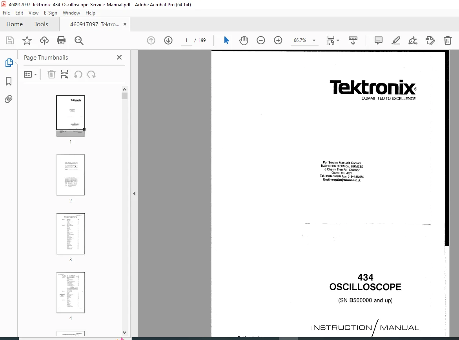This screenshot has height=340, width=459.
Task: Open the thumbnails options dropdown
Action: click(30, 75)
